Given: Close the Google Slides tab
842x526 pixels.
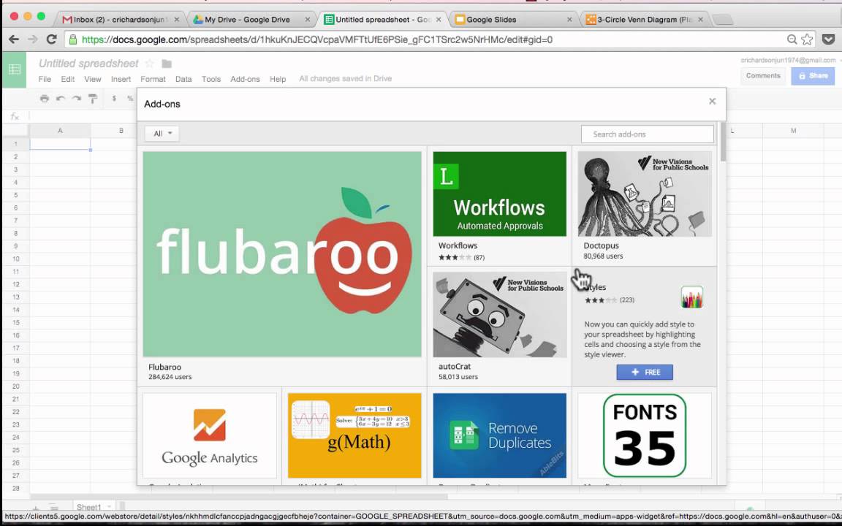Looking at the screenshot, I should 569,19.
